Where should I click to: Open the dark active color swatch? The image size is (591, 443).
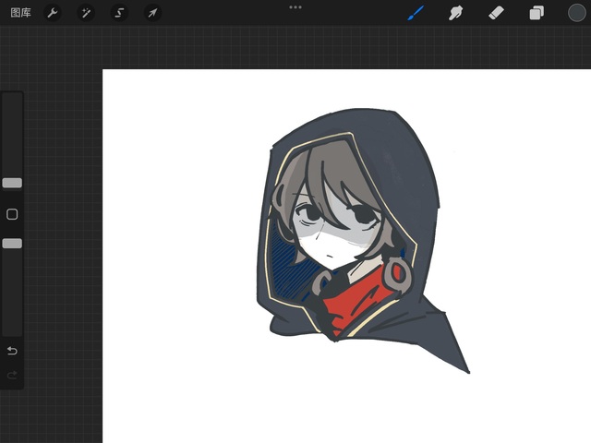(576, 13)
